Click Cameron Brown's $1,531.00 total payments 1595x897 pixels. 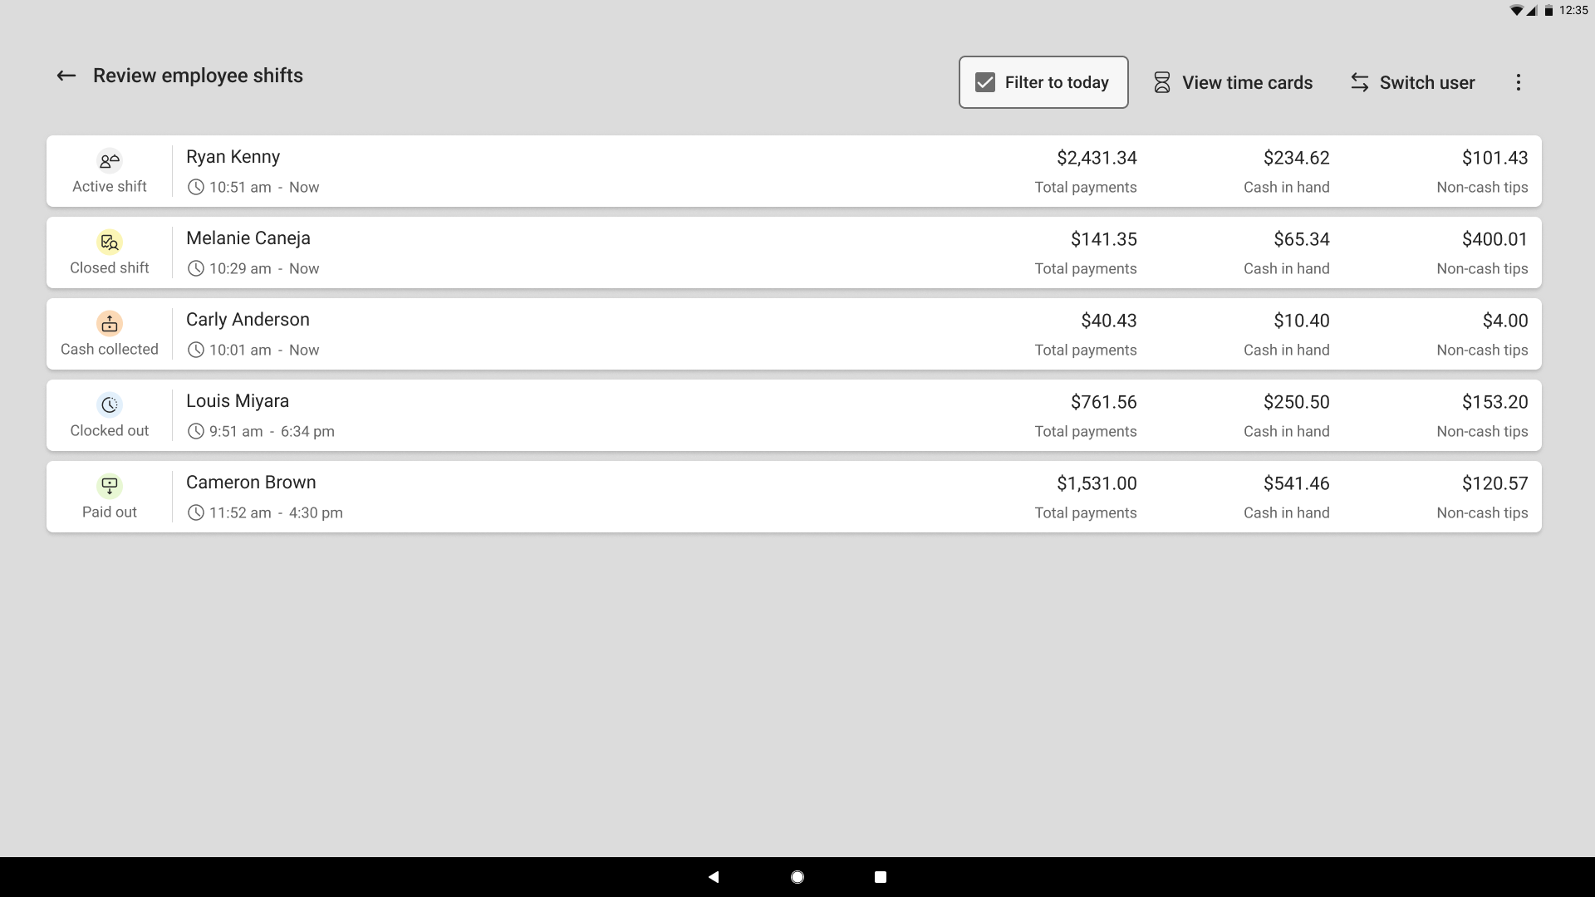coord(1096,483)
